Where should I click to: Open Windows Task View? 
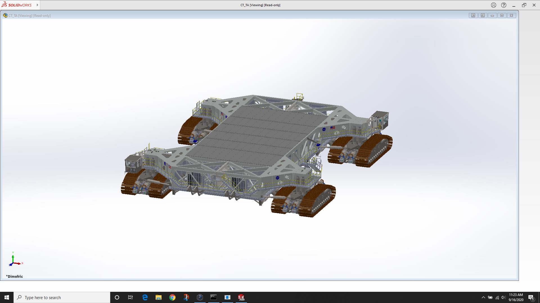[x=130, y=297]
